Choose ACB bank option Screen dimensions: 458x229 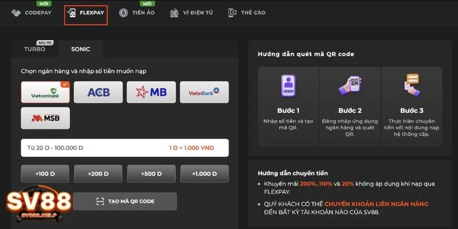click(98, 92)
